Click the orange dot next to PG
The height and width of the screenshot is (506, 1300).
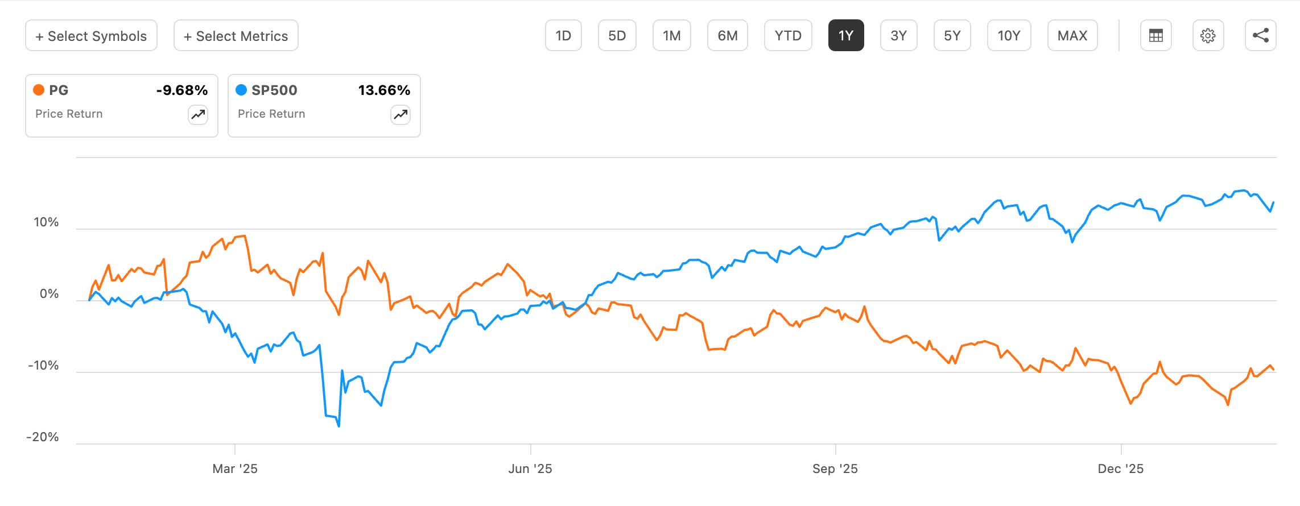click(x=39, y=90)
